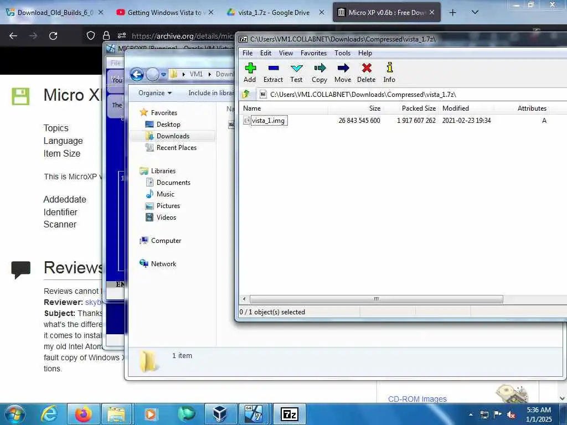567x425 pixels.
Task: Sort by the Name column header
Action: pyautogui.click(x=284, y=108)
